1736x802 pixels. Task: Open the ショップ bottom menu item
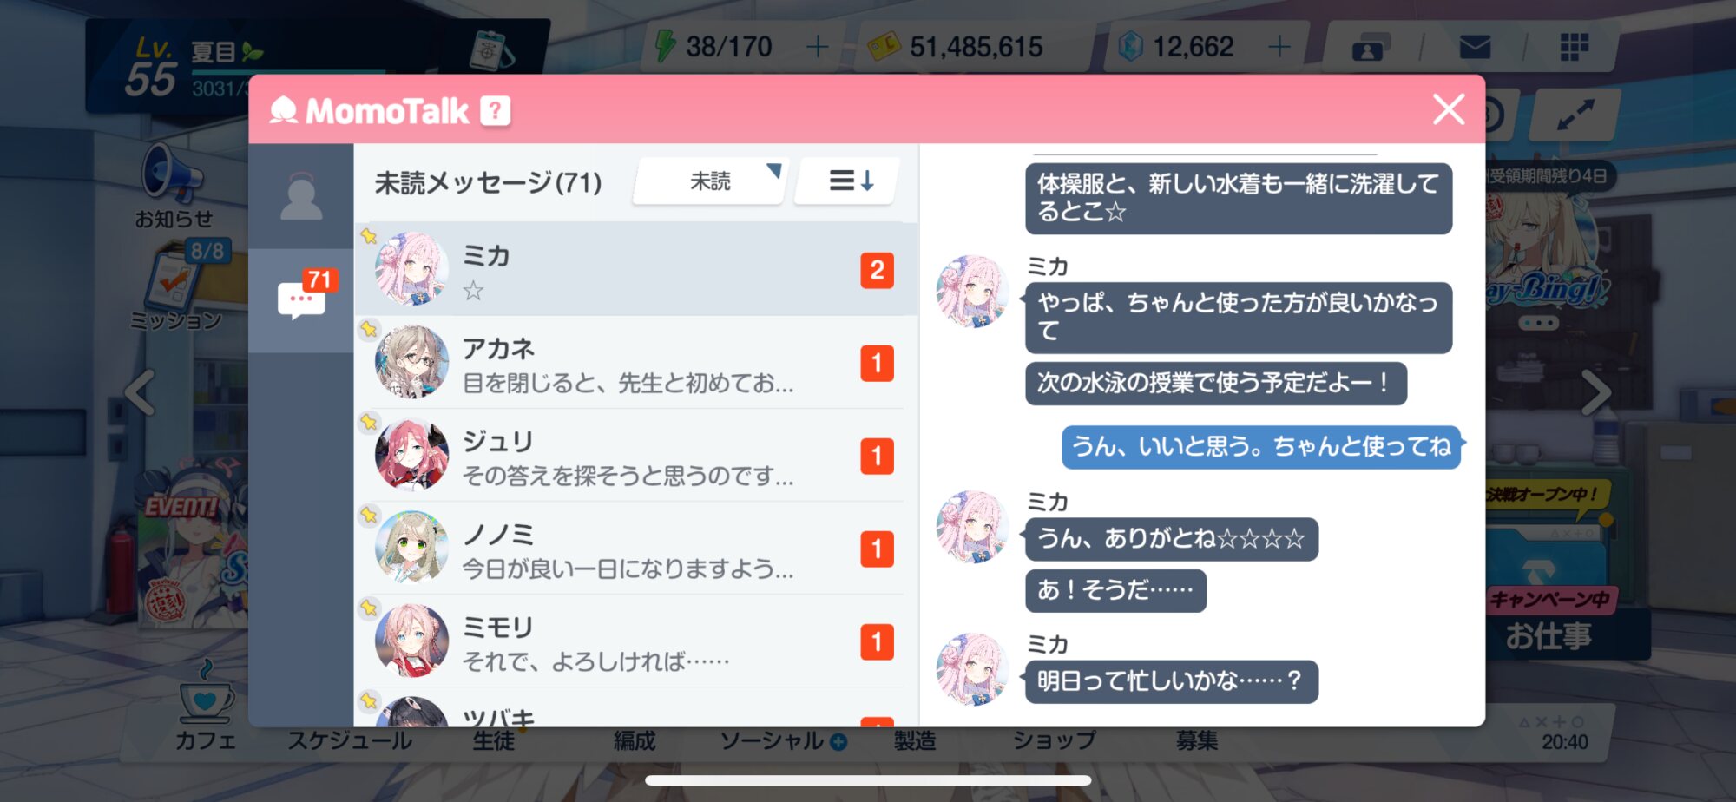click(1055, 740)
